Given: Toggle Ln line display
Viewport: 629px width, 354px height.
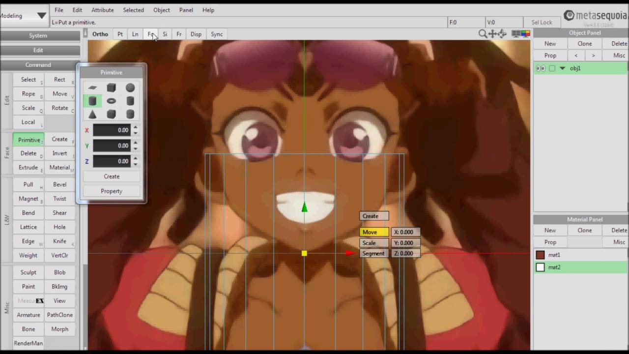Looking at the screenshot, I should click(135, 34).
